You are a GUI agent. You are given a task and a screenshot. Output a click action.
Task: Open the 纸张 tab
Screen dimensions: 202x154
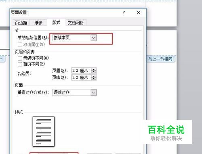pyautogui.click(x=38, y=23)
